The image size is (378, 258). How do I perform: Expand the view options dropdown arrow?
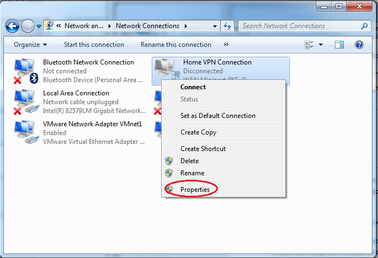[321, 45]
